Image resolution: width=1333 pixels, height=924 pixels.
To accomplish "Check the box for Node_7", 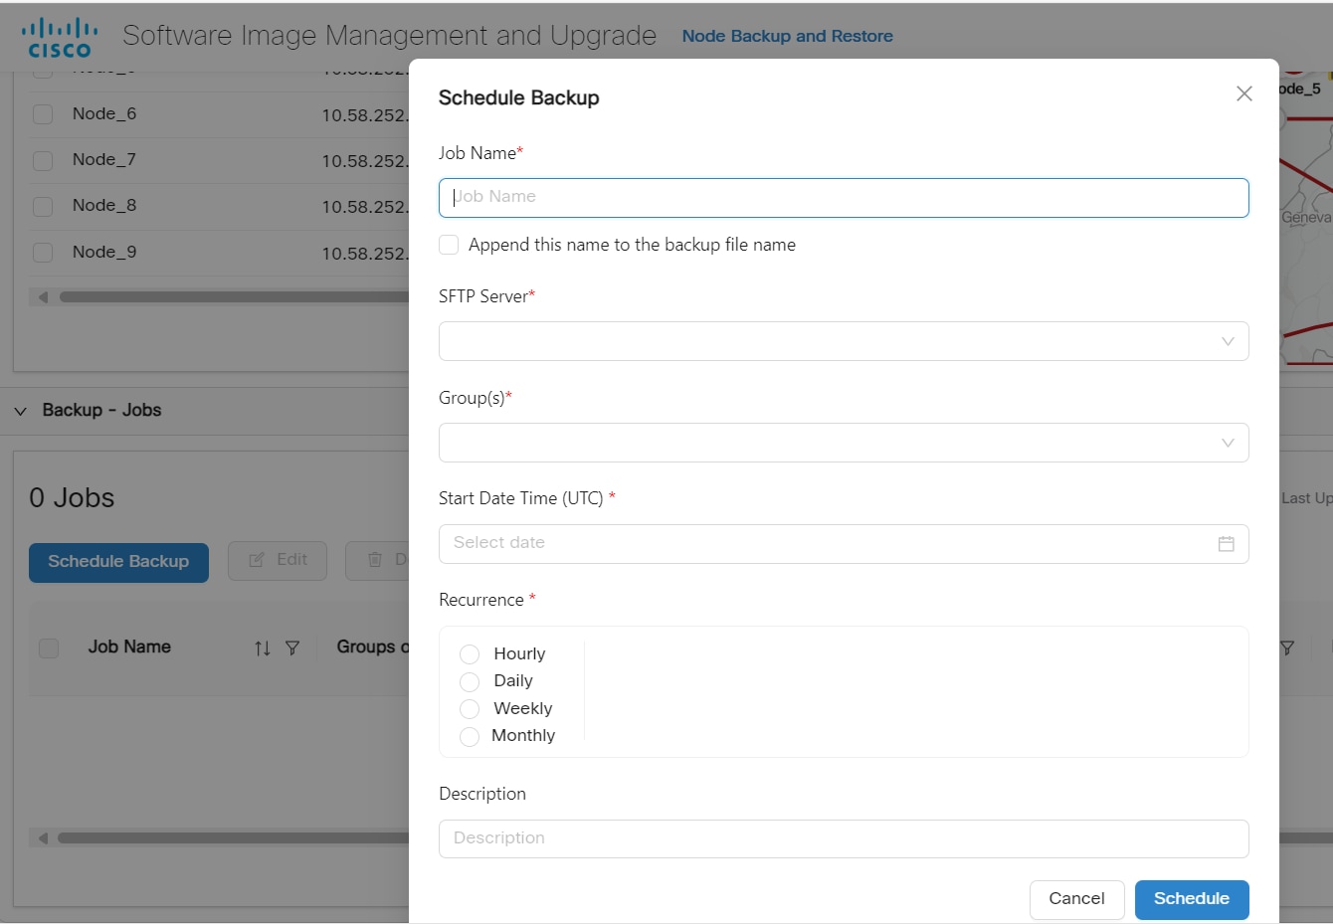I will 43,161.
